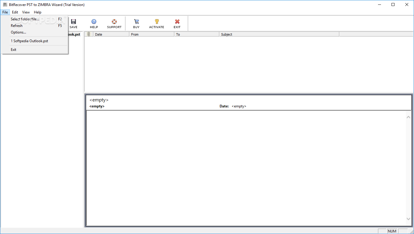Click the preview pane scroll up arrow
Screen dimensions: 414x234
click(408, 117)
